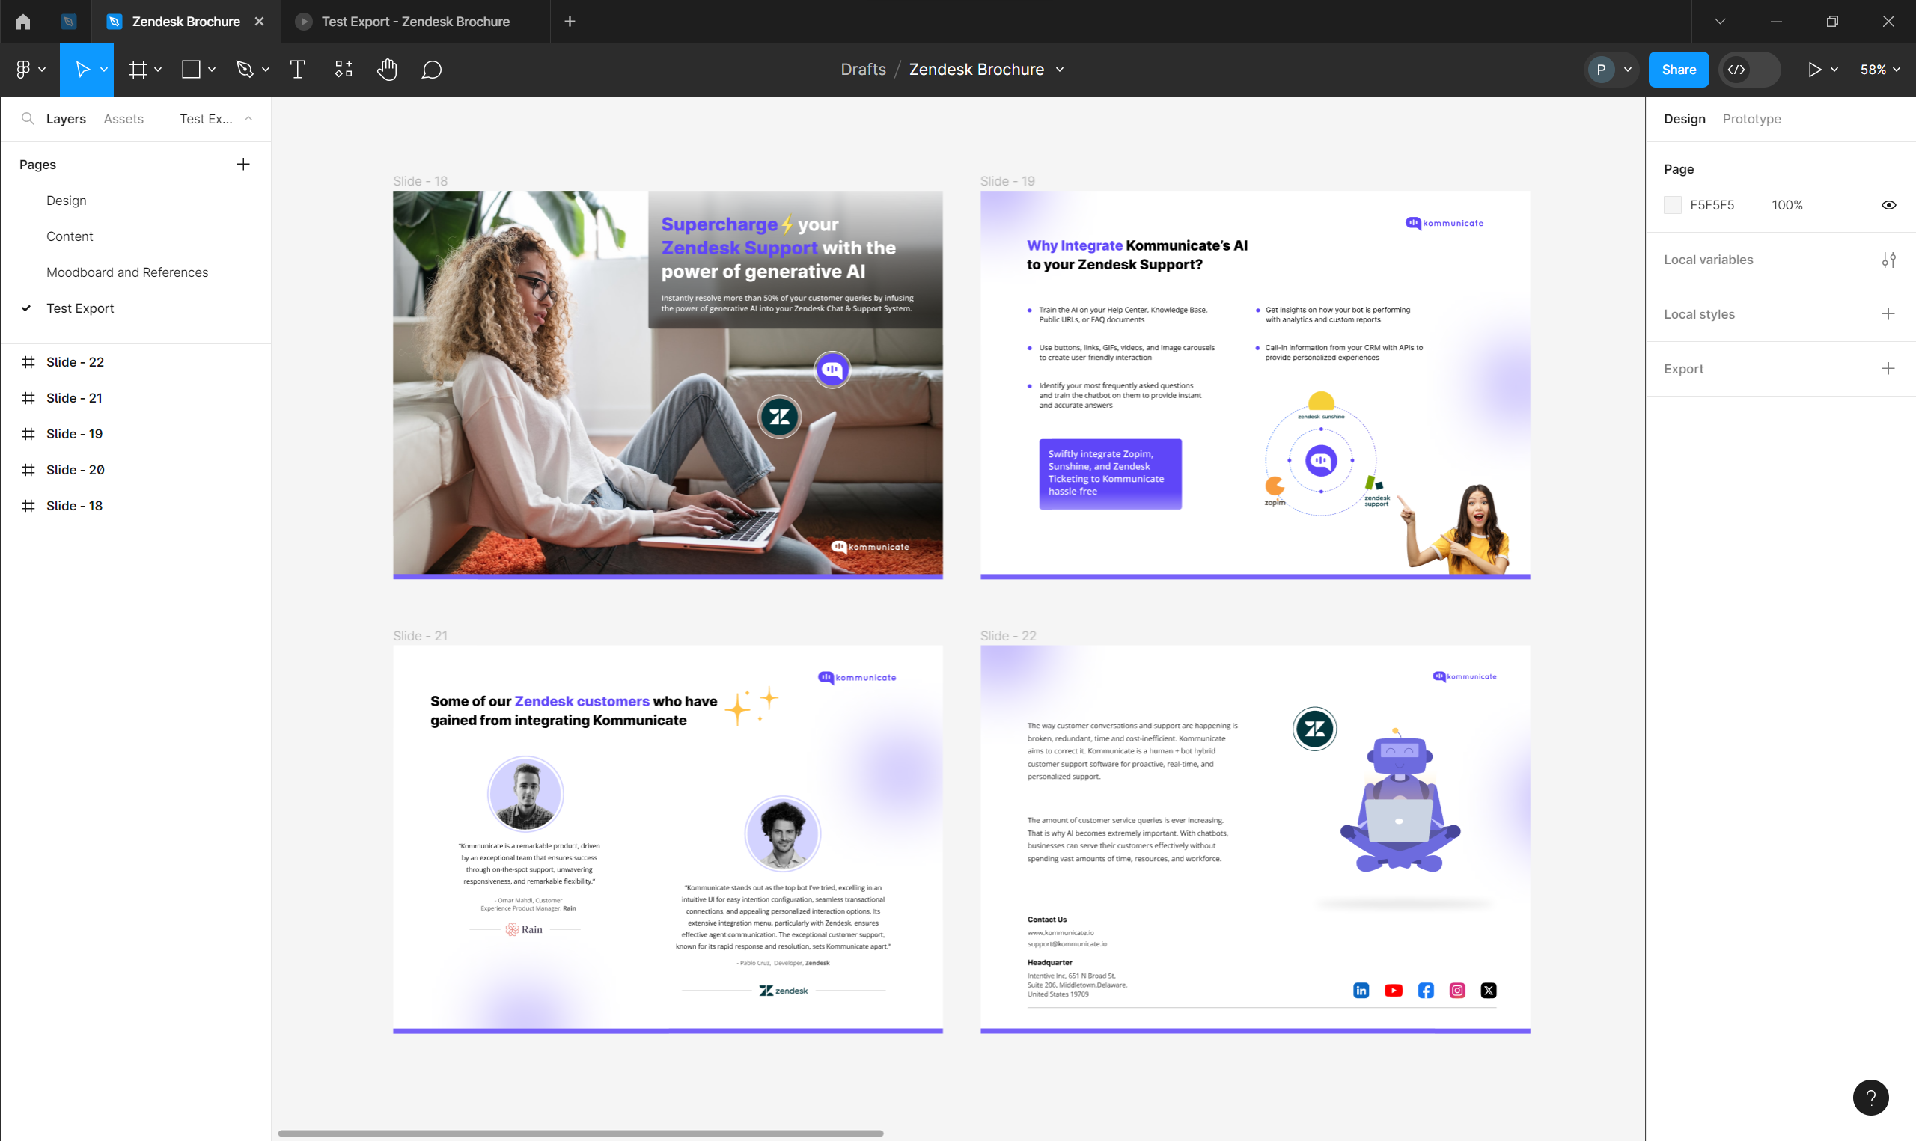Viewport: 1916px width, 1141px height.
Task: Open Moodboard and References page
Action: pos(127,272)
